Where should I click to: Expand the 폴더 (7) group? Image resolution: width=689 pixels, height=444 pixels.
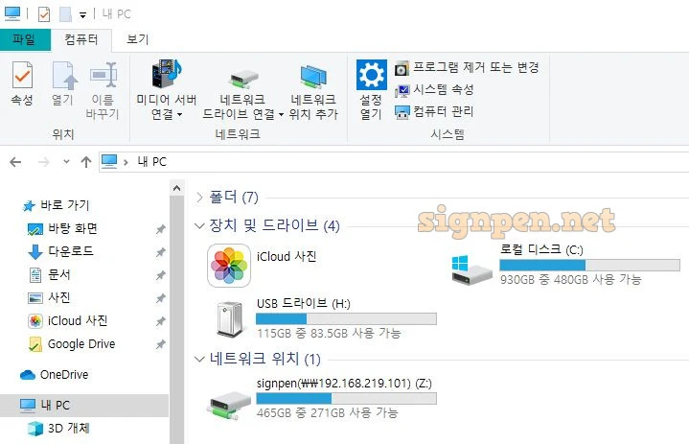pos(199,198)
